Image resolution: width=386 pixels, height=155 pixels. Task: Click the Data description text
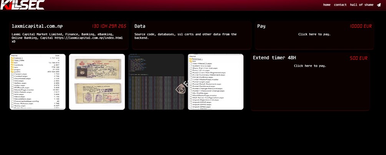click(185, 36)
